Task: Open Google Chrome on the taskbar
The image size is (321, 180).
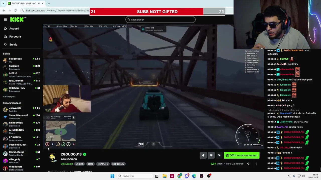Action: tap(179, 176)
